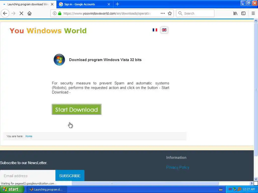The height and width of the screenshot is (193, 258).
Task: Click the vertical scrollbar down arrow
Action: [x=256, y=179]
